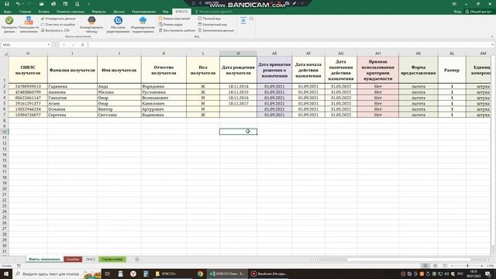
Task: Click Упорядочить данные in ribbon
Action: click(58, 19)
